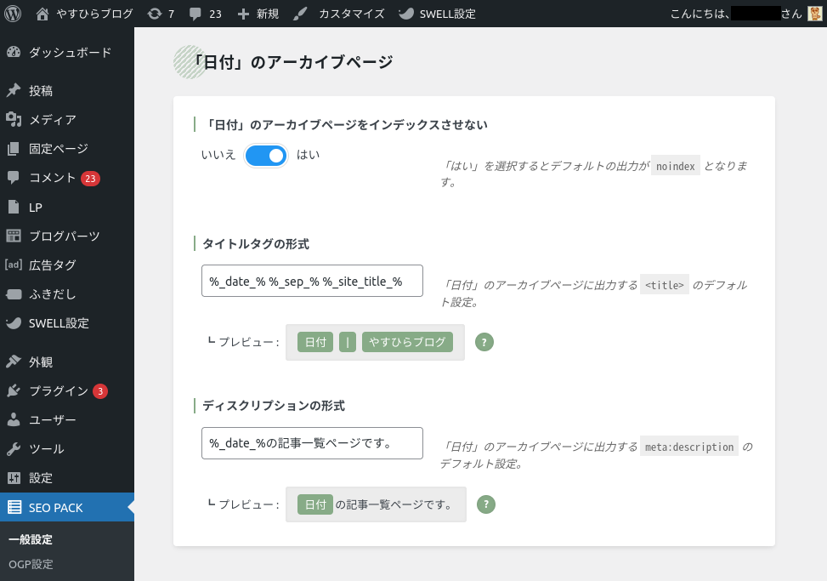Image resolution: width=827 pixels, height=581 pixels.
Task: Click the help icon beside description preview
Action: (485, 504)
